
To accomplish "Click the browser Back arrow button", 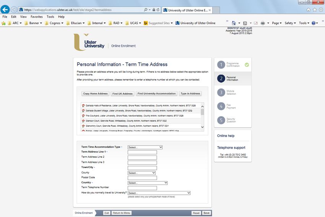I will [5, 10].
